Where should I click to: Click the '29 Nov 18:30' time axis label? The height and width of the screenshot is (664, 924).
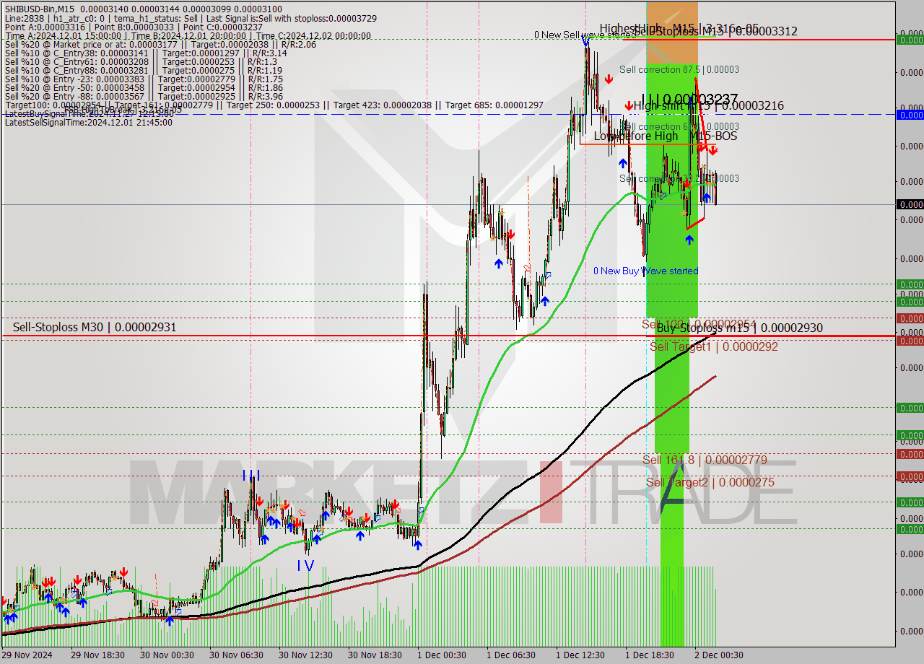pos(98,655)
